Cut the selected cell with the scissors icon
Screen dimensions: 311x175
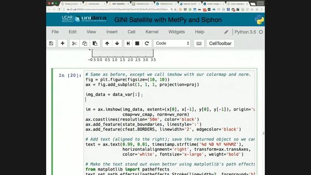(74, 43)
